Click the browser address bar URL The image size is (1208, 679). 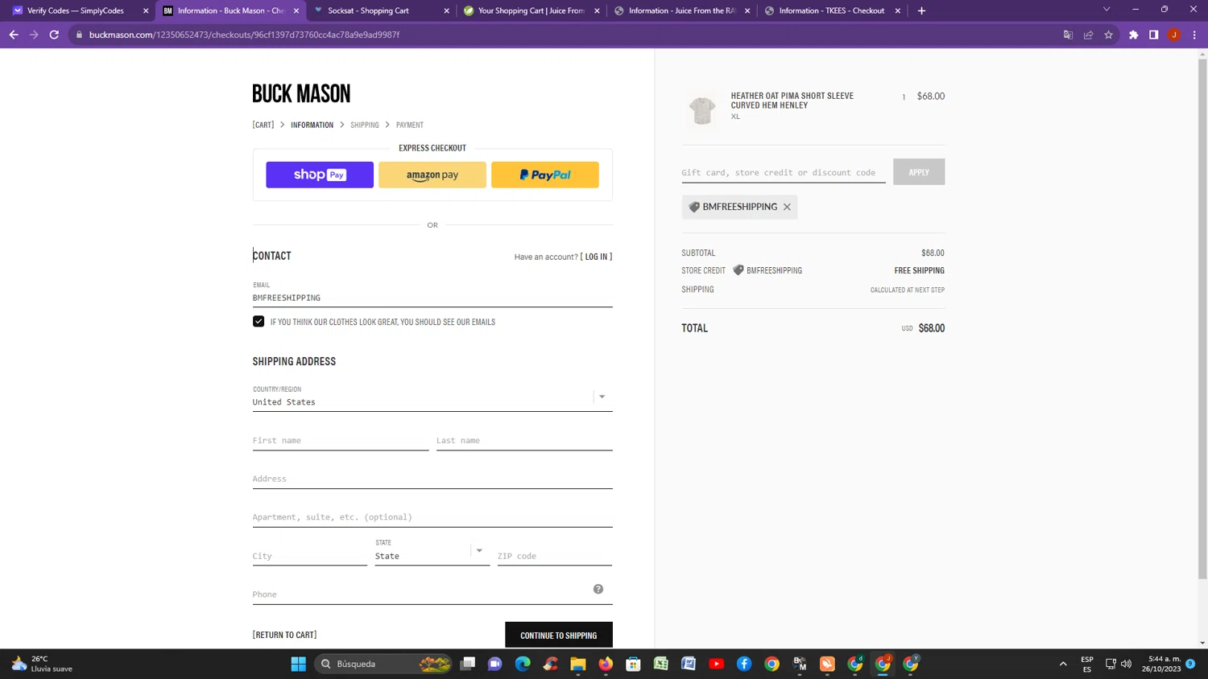[x=244, y=35]
